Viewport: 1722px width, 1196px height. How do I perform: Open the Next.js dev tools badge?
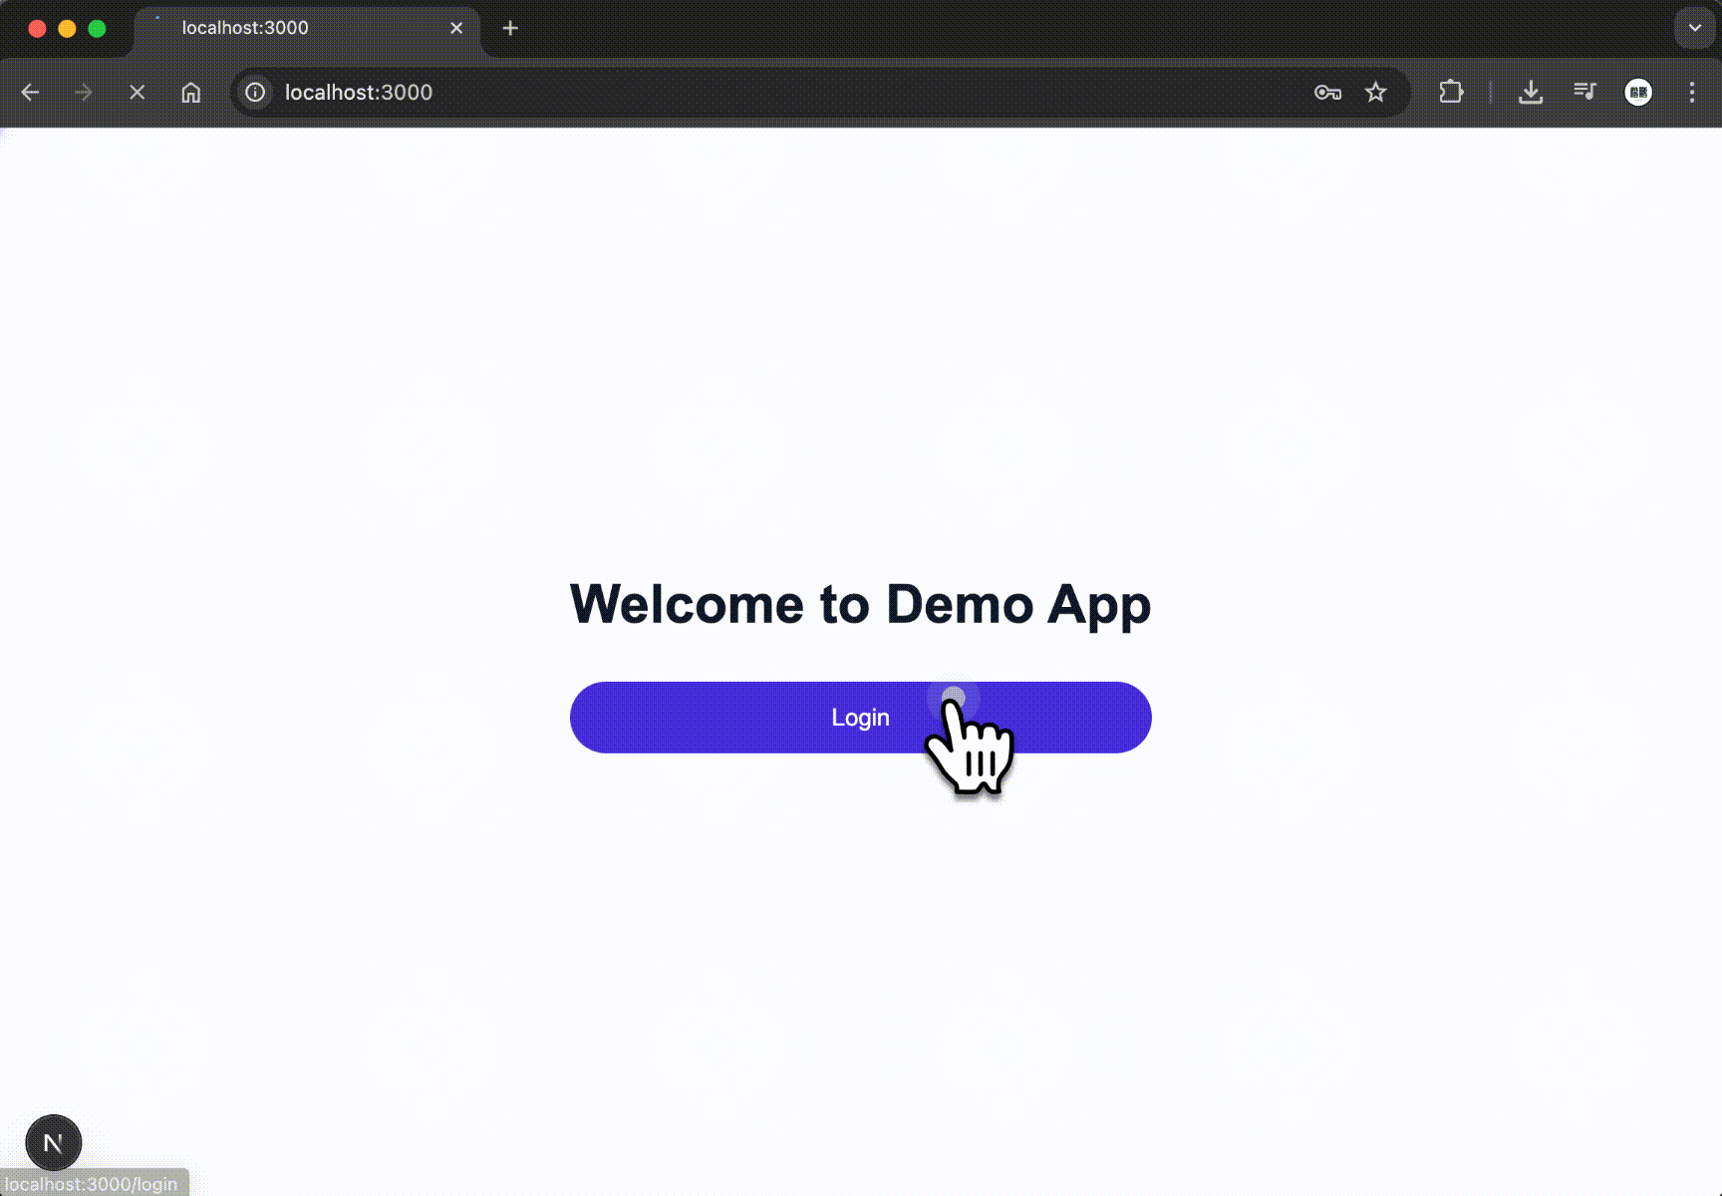pos(53,1143)
